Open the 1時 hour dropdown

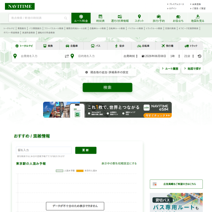pyautogui.click(x=175, y=56)
